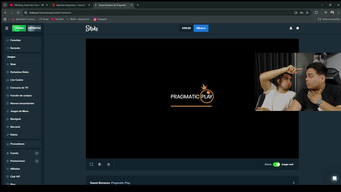Open Mixkit bookmark
Viewport: 341px width, 192px height.
(x=79, y=19)
